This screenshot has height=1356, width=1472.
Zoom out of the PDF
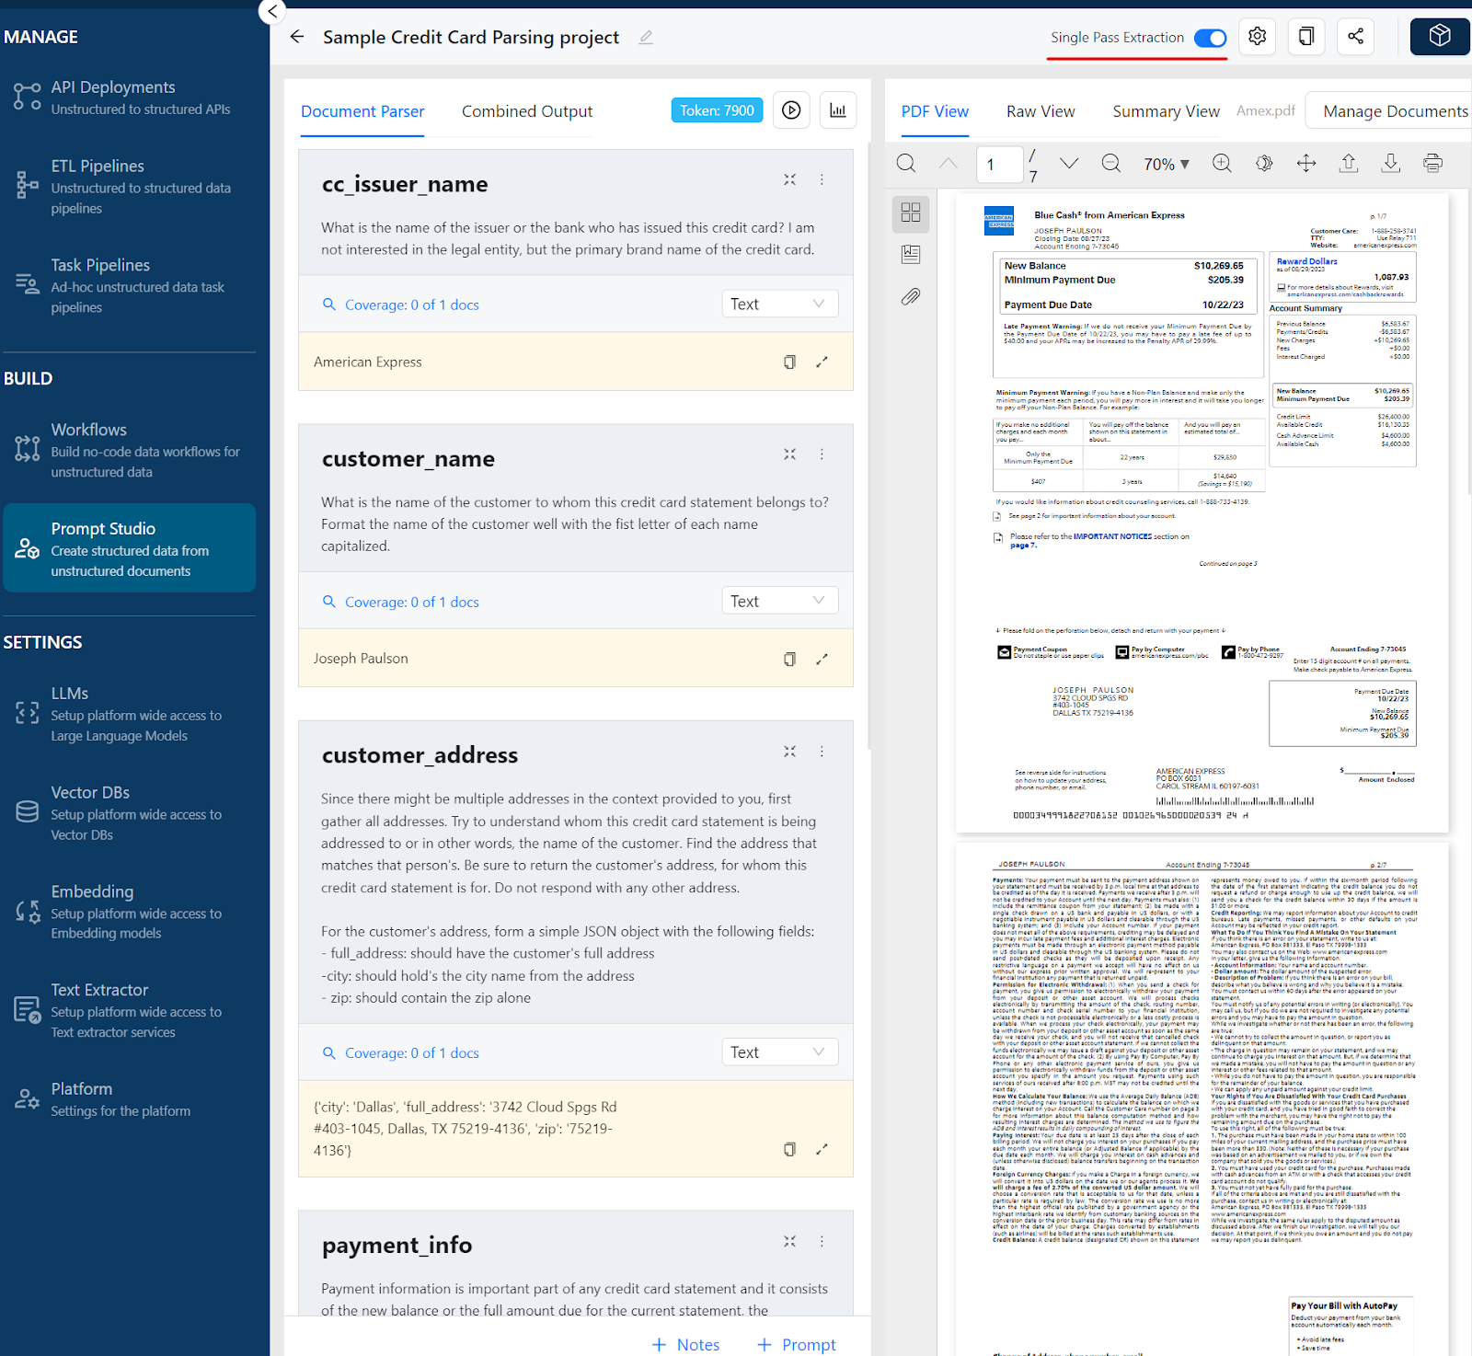[1111, 164]
